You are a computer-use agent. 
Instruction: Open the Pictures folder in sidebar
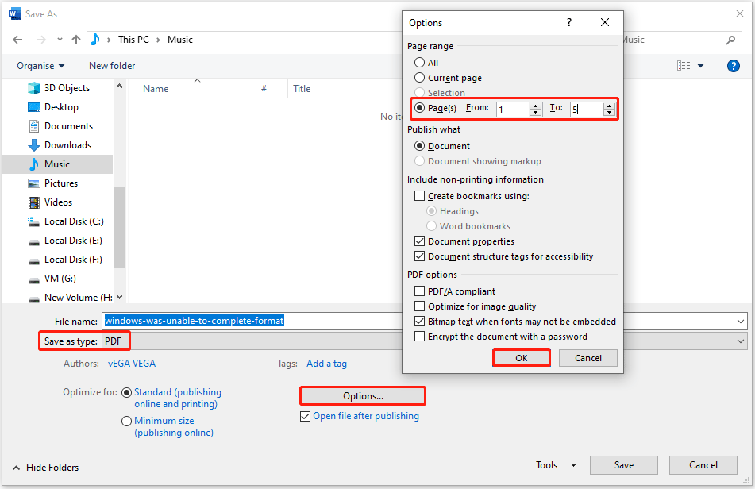[x=67, y=183]
